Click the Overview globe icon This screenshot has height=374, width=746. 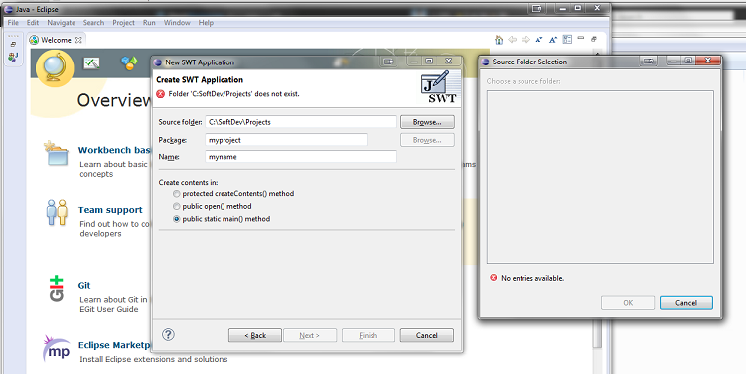point(55,67)
